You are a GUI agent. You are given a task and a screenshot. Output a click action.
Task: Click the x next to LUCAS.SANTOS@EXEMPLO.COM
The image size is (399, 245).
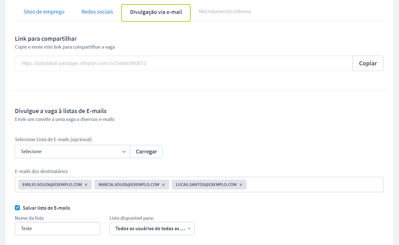(241, 185)
